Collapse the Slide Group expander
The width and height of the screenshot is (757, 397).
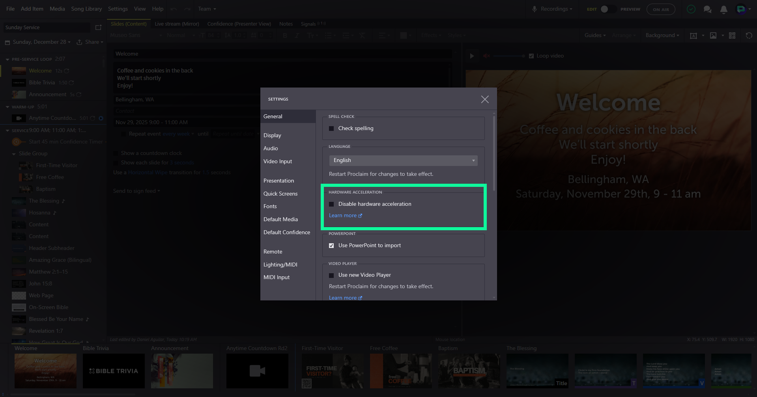(14, 154)
